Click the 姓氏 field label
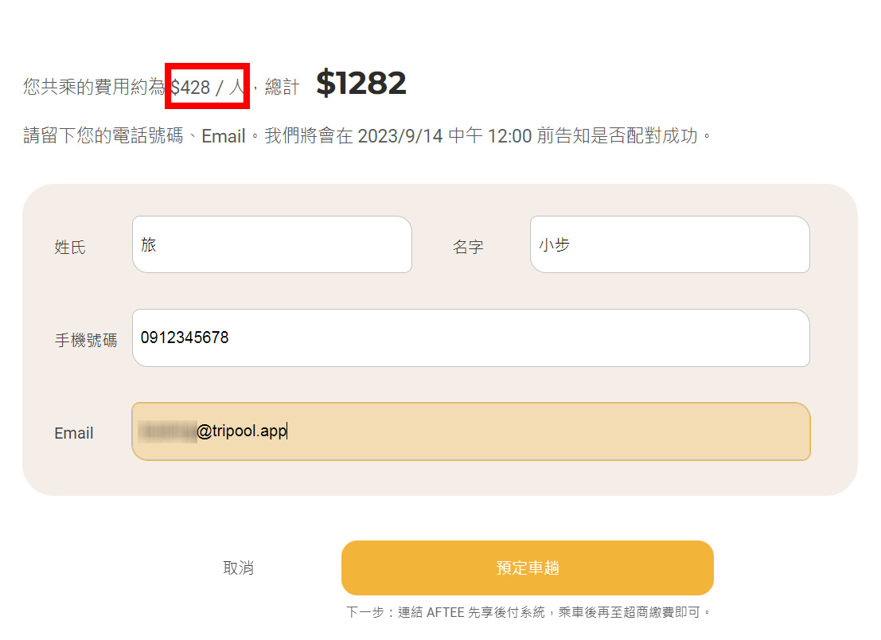The image size is (881, 640). pos(70,248)
